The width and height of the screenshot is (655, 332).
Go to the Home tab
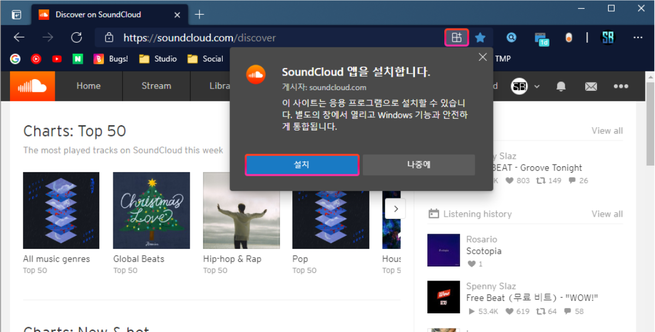point(89,86)
